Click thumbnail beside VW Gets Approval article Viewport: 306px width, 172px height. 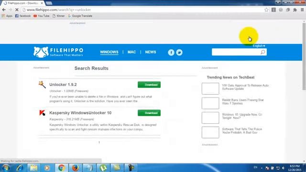210,88
